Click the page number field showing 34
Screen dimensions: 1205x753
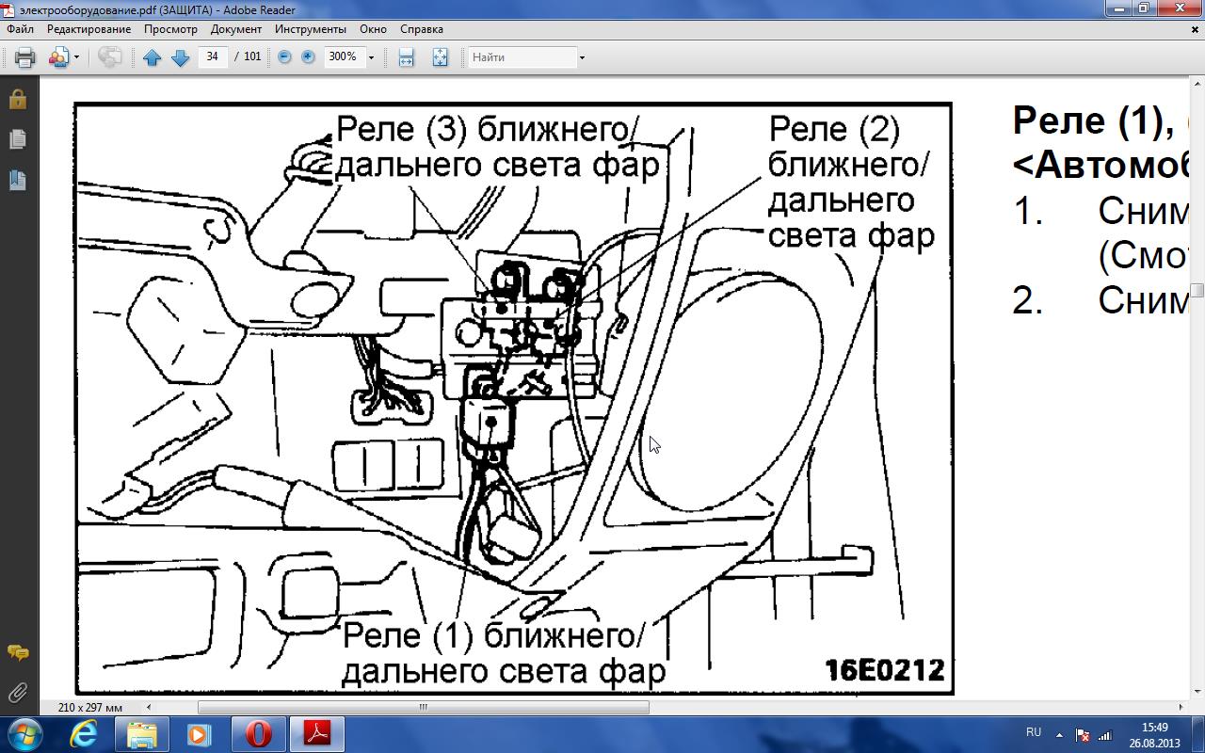[x=213, y=57]
